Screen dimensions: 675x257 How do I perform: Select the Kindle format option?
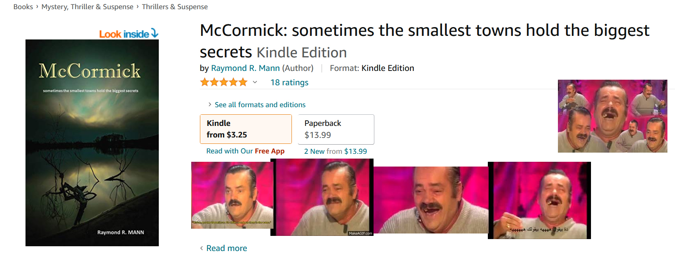point(246,129)
